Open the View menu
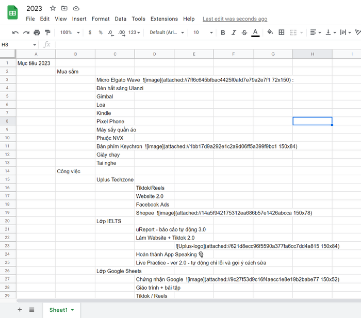 point(61,19)
